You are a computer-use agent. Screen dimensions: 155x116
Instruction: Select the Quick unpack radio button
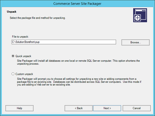coord(13,56)
